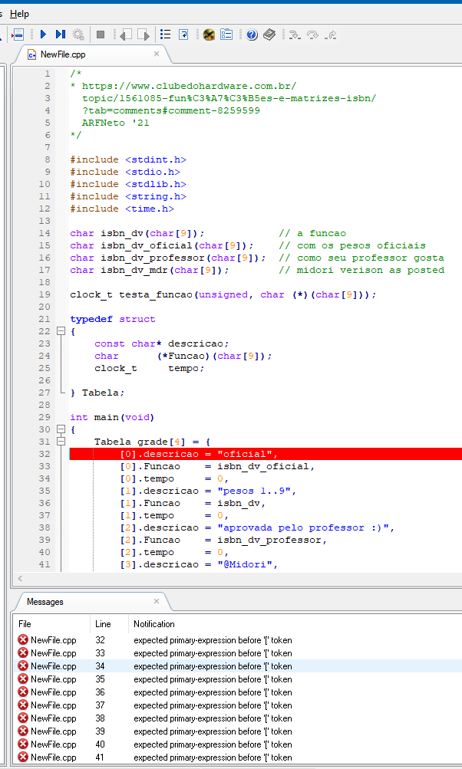462x769 pixels.
Task: Click the Notification column header
Action: [295, 624]
